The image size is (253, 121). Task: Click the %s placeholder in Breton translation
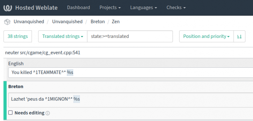pyautogui.click(x=77, y=99)
